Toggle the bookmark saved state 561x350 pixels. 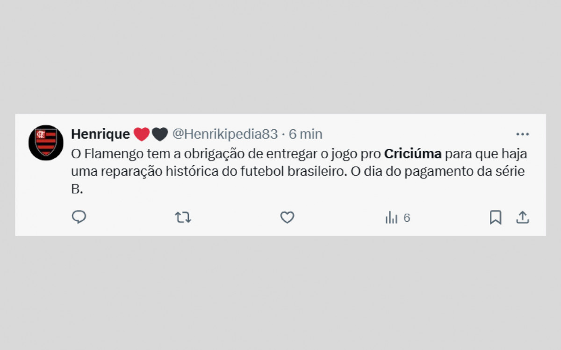point(496,217)
